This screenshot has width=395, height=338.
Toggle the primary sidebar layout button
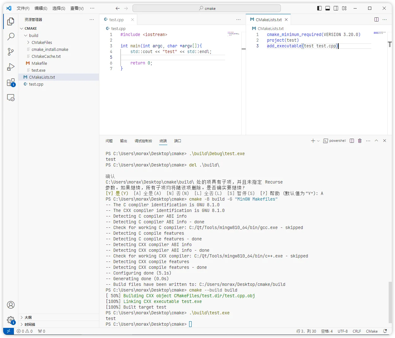pyautogui.click(x=319, y=8)
